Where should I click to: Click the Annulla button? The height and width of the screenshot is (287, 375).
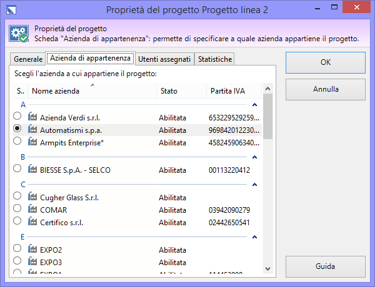(x=326, y=90)
